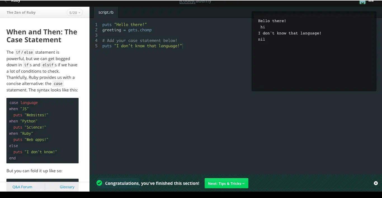Viewport: 382px width, 198px height.
Task: Click the green success checkmark icon
Action: pyautogui.click(x=99, y=183)
